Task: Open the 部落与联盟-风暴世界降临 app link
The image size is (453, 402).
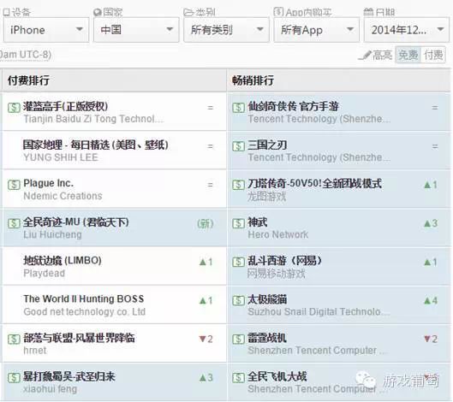Action: [79, 338]
